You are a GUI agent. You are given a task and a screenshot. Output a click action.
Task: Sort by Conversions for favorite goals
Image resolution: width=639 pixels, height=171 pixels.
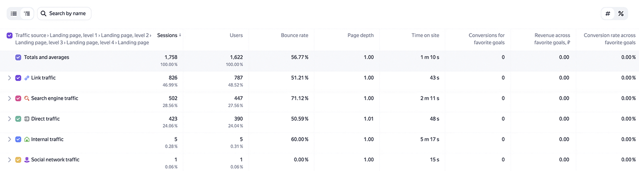coord(487,39)
